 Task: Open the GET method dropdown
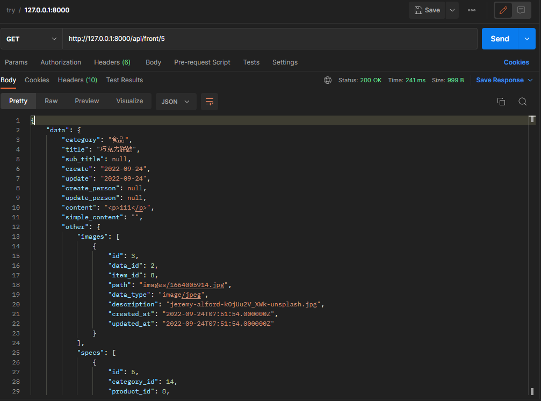[31, 39]
